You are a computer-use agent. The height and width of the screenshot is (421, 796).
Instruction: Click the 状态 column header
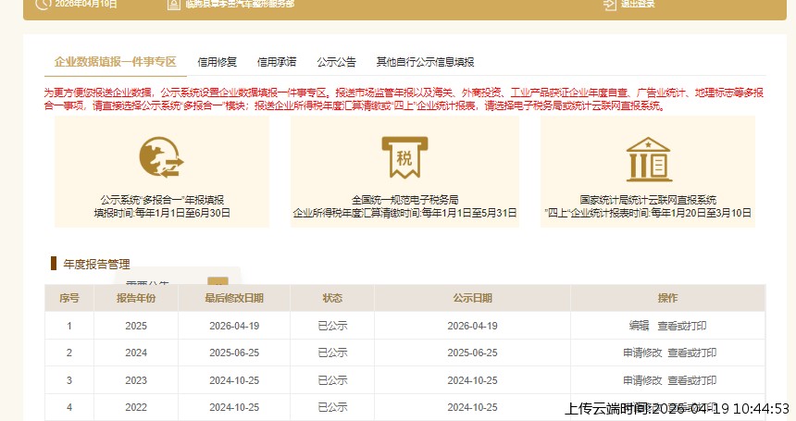pos(332,298)
